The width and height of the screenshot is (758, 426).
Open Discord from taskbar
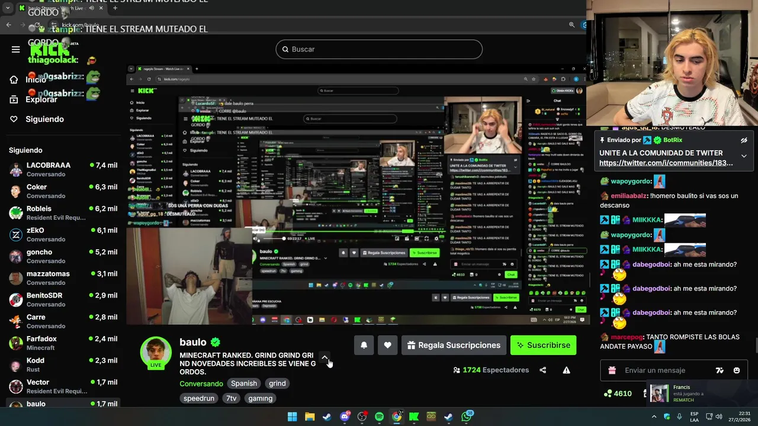tap(345, 417)
